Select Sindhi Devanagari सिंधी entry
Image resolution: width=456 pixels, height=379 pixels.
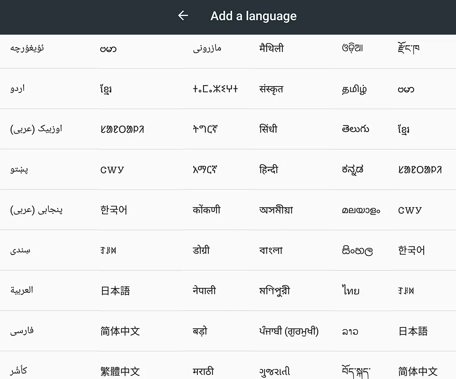[x=268, y=129]
